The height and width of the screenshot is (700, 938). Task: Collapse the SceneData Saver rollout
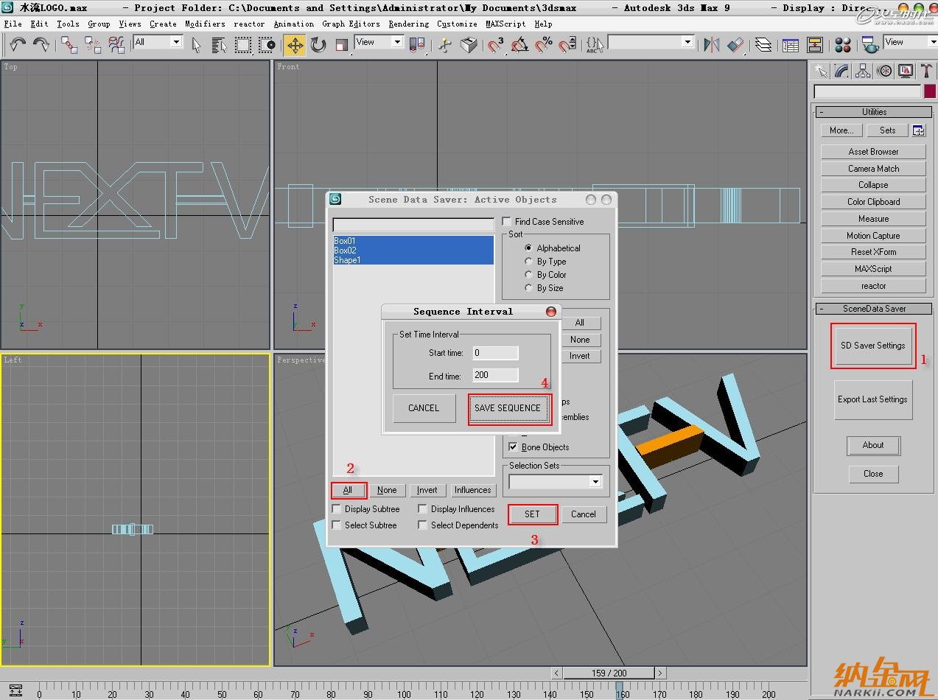click(x=874, y=309)
